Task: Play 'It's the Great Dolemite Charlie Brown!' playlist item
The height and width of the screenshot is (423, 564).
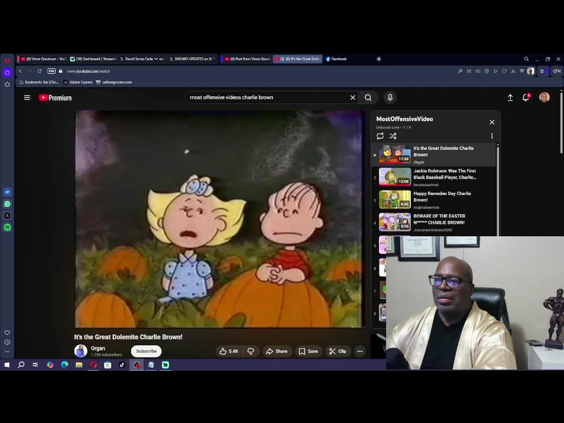Action: click(435, 155)
